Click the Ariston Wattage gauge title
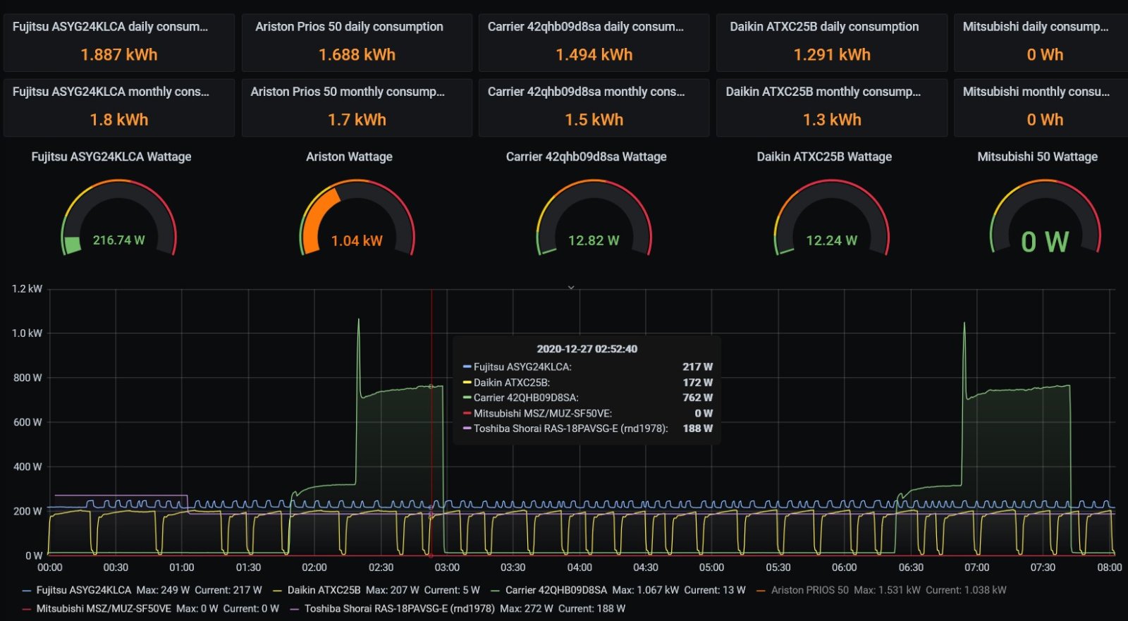The height and width of the screenshot is (621, 1128). pos(349,156)
